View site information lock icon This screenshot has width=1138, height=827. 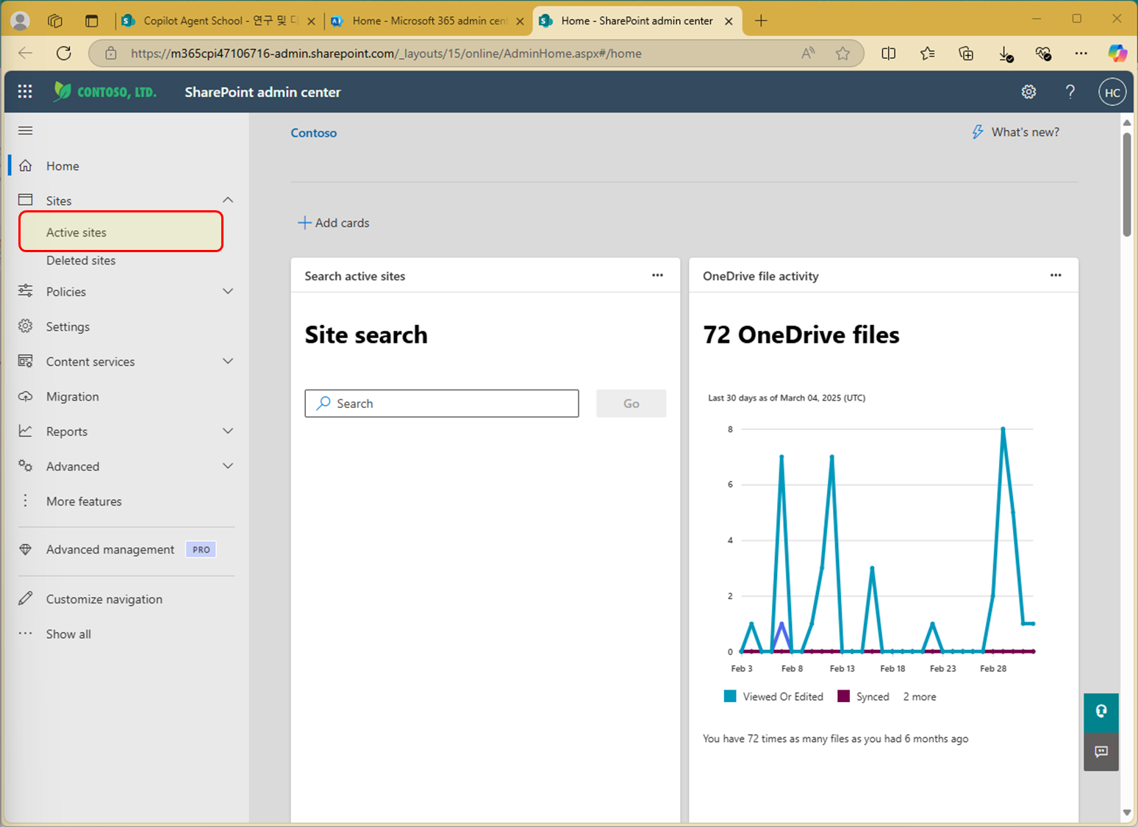point(111,53)
